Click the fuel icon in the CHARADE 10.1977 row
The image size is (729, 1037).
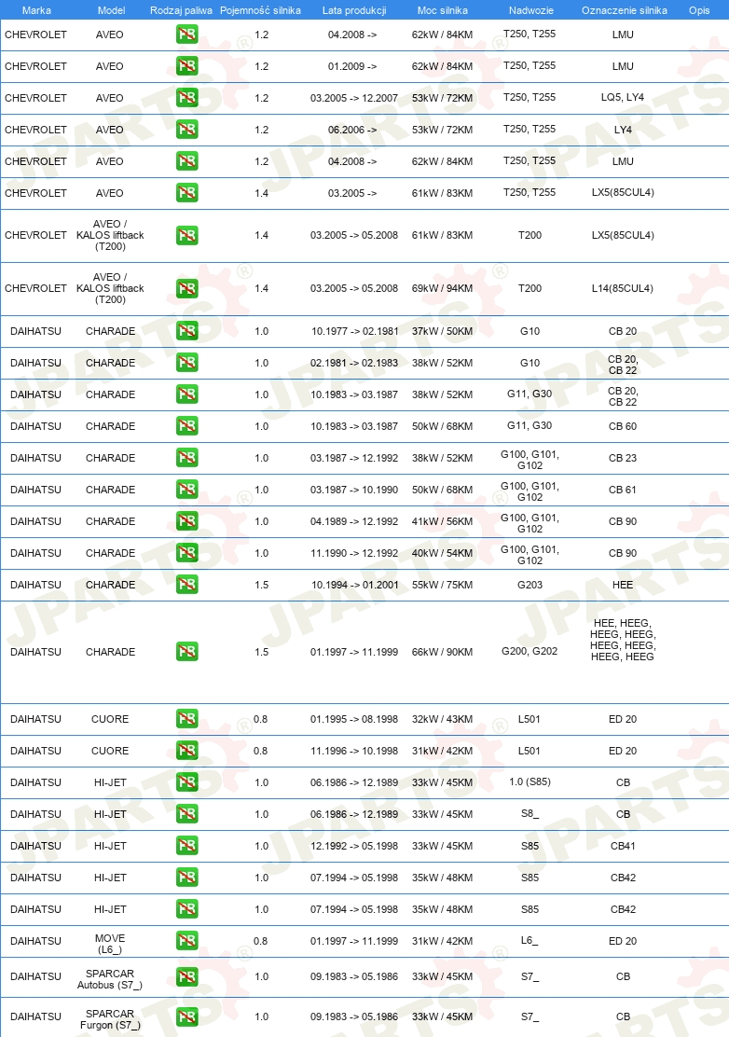coord(187,331)
